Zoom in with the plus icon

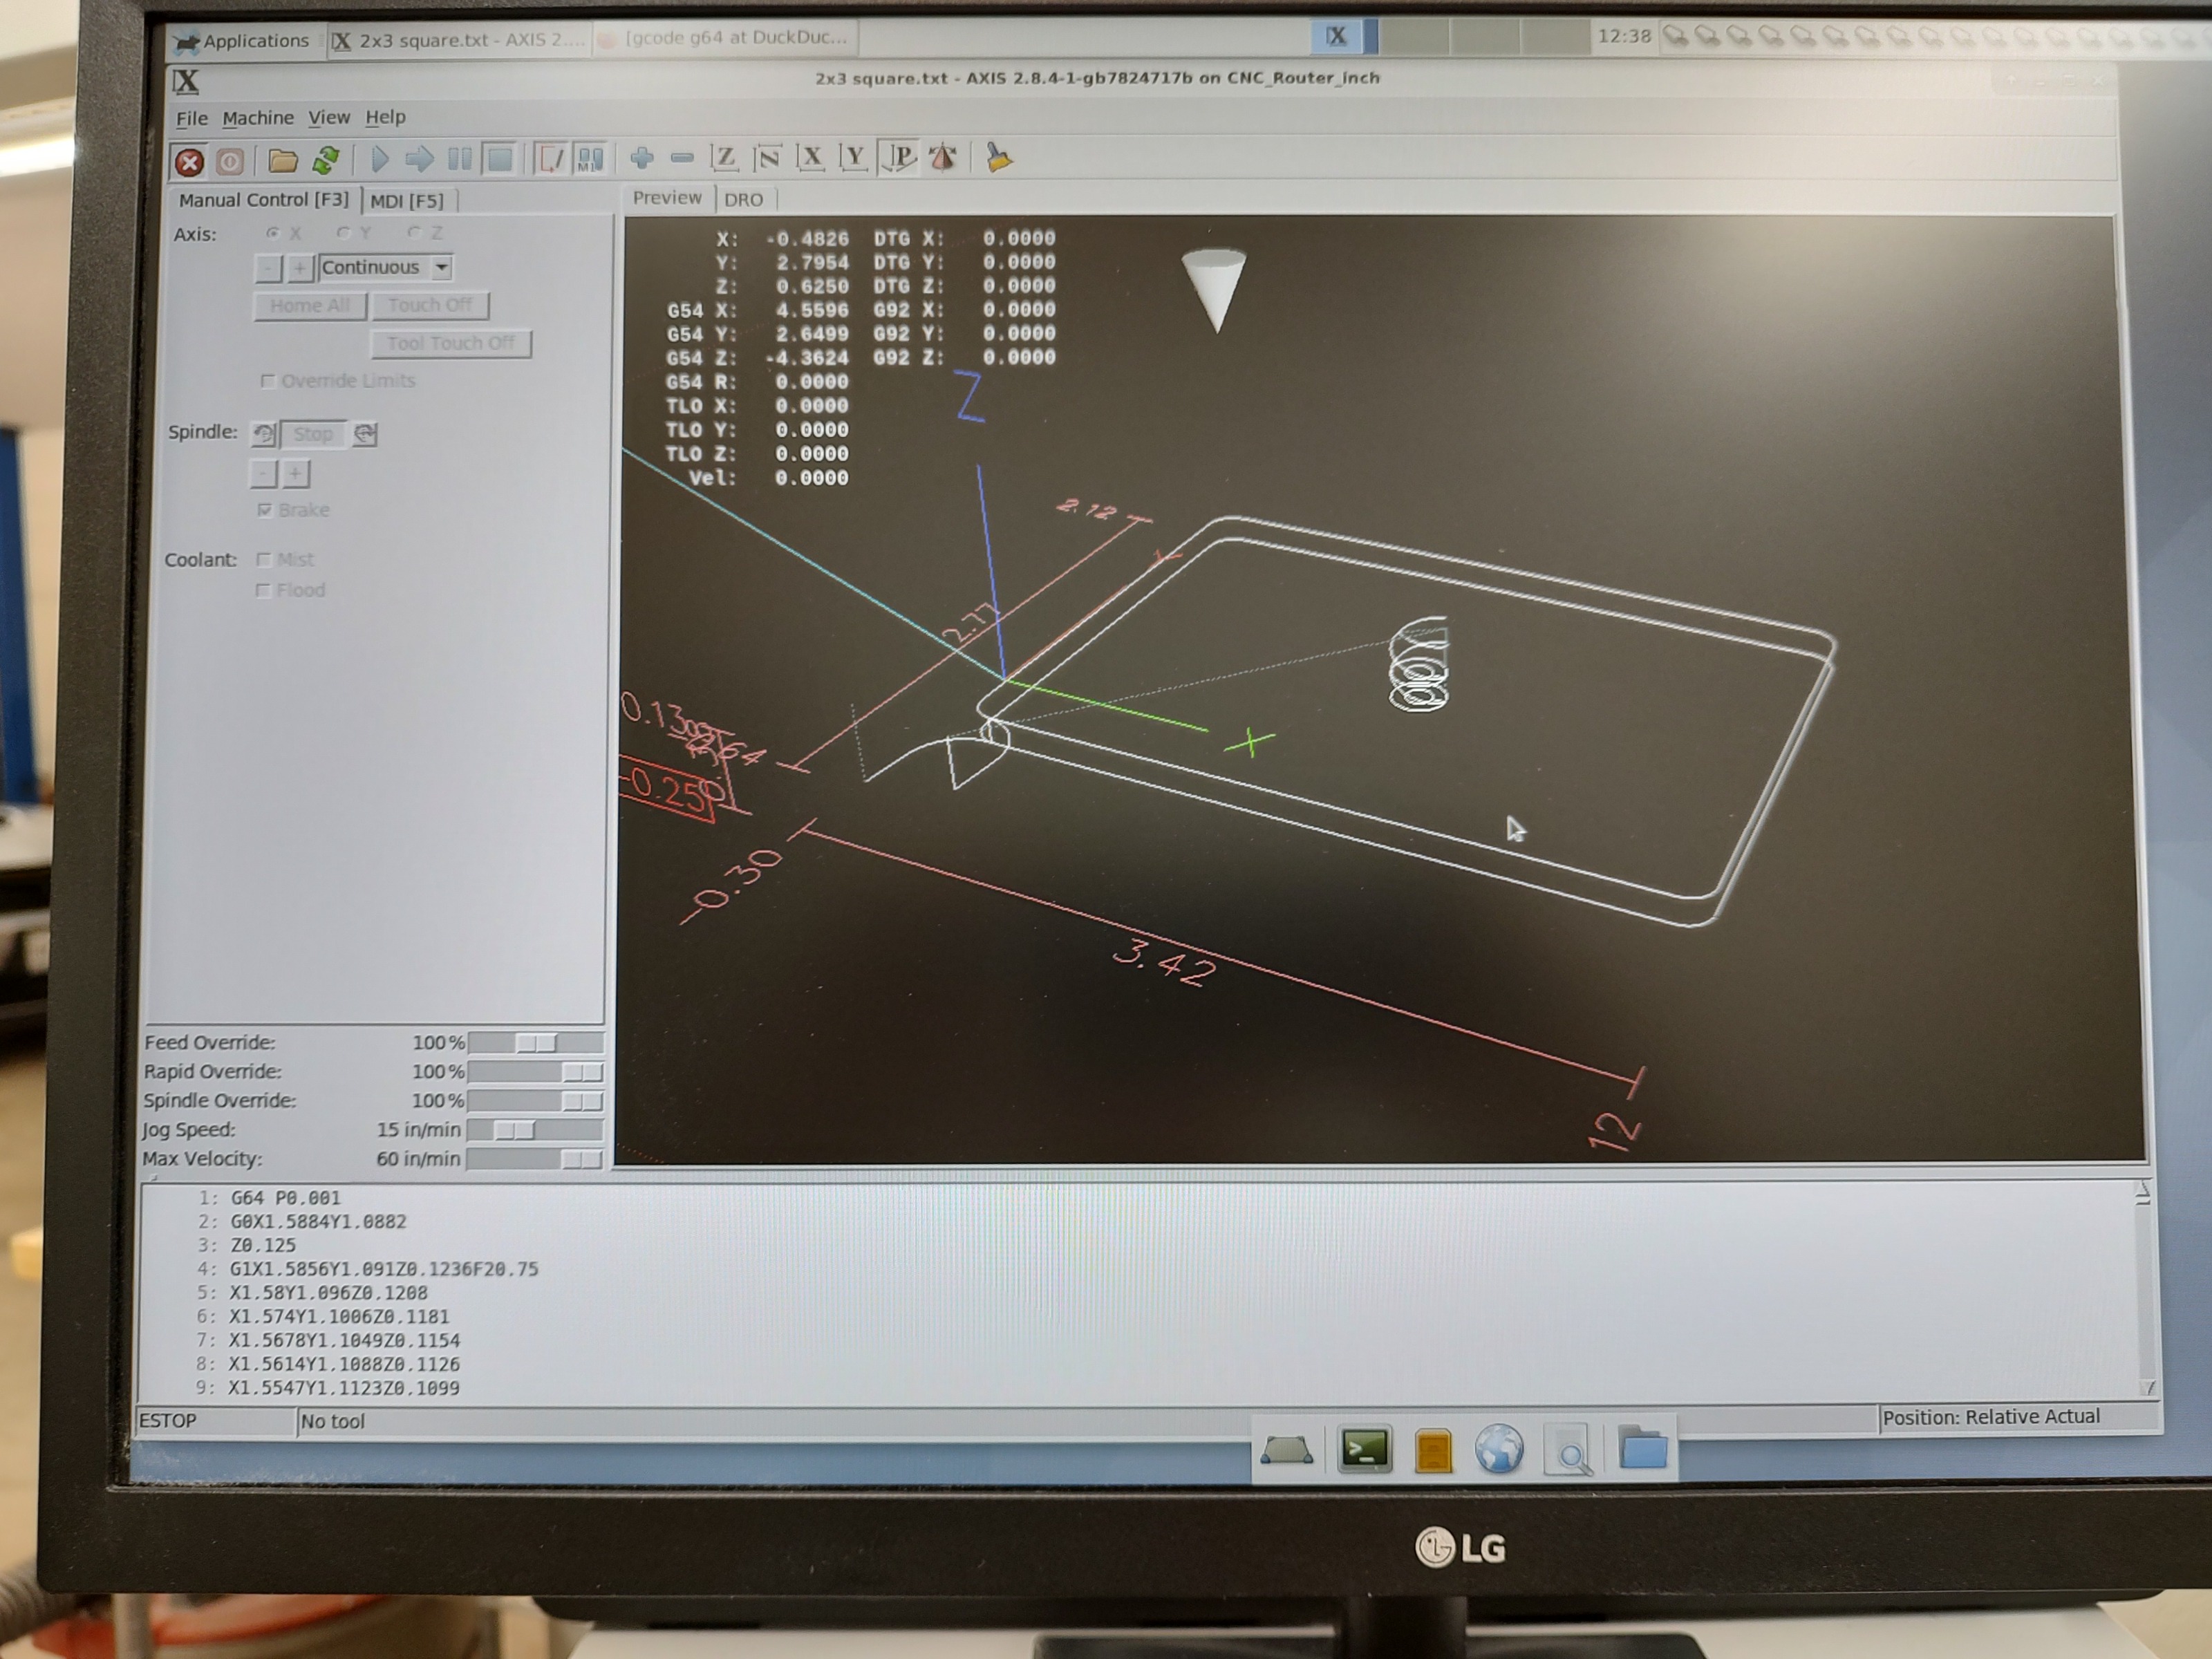[642, 158]
